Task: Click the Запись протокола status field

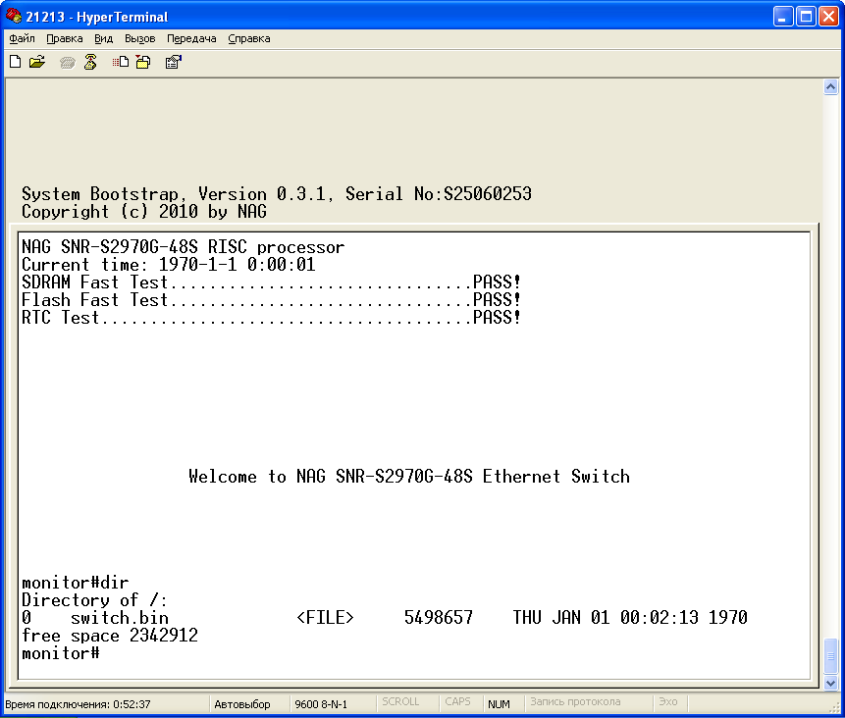Action: (x=575, y=702)
